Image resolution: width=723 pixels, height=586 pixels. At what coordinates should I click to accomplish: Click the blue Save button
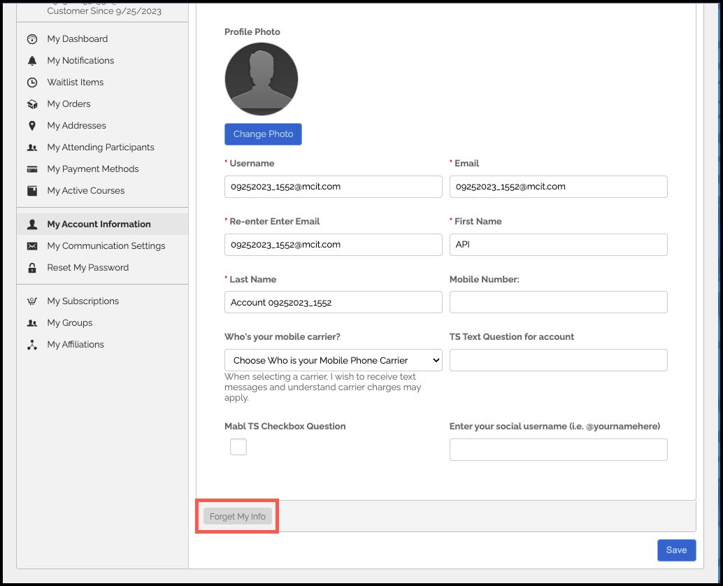click(x=676, y=550)
